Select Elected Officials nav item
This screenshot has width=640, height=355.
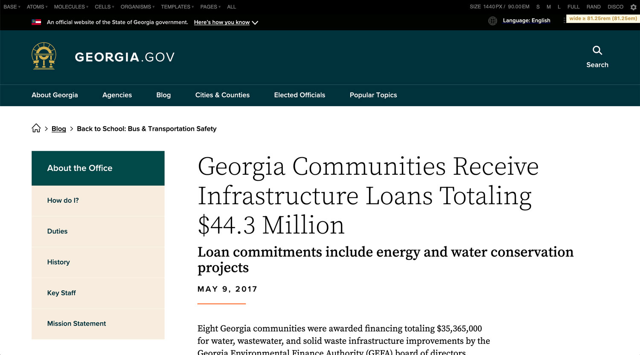coord(300,95)
